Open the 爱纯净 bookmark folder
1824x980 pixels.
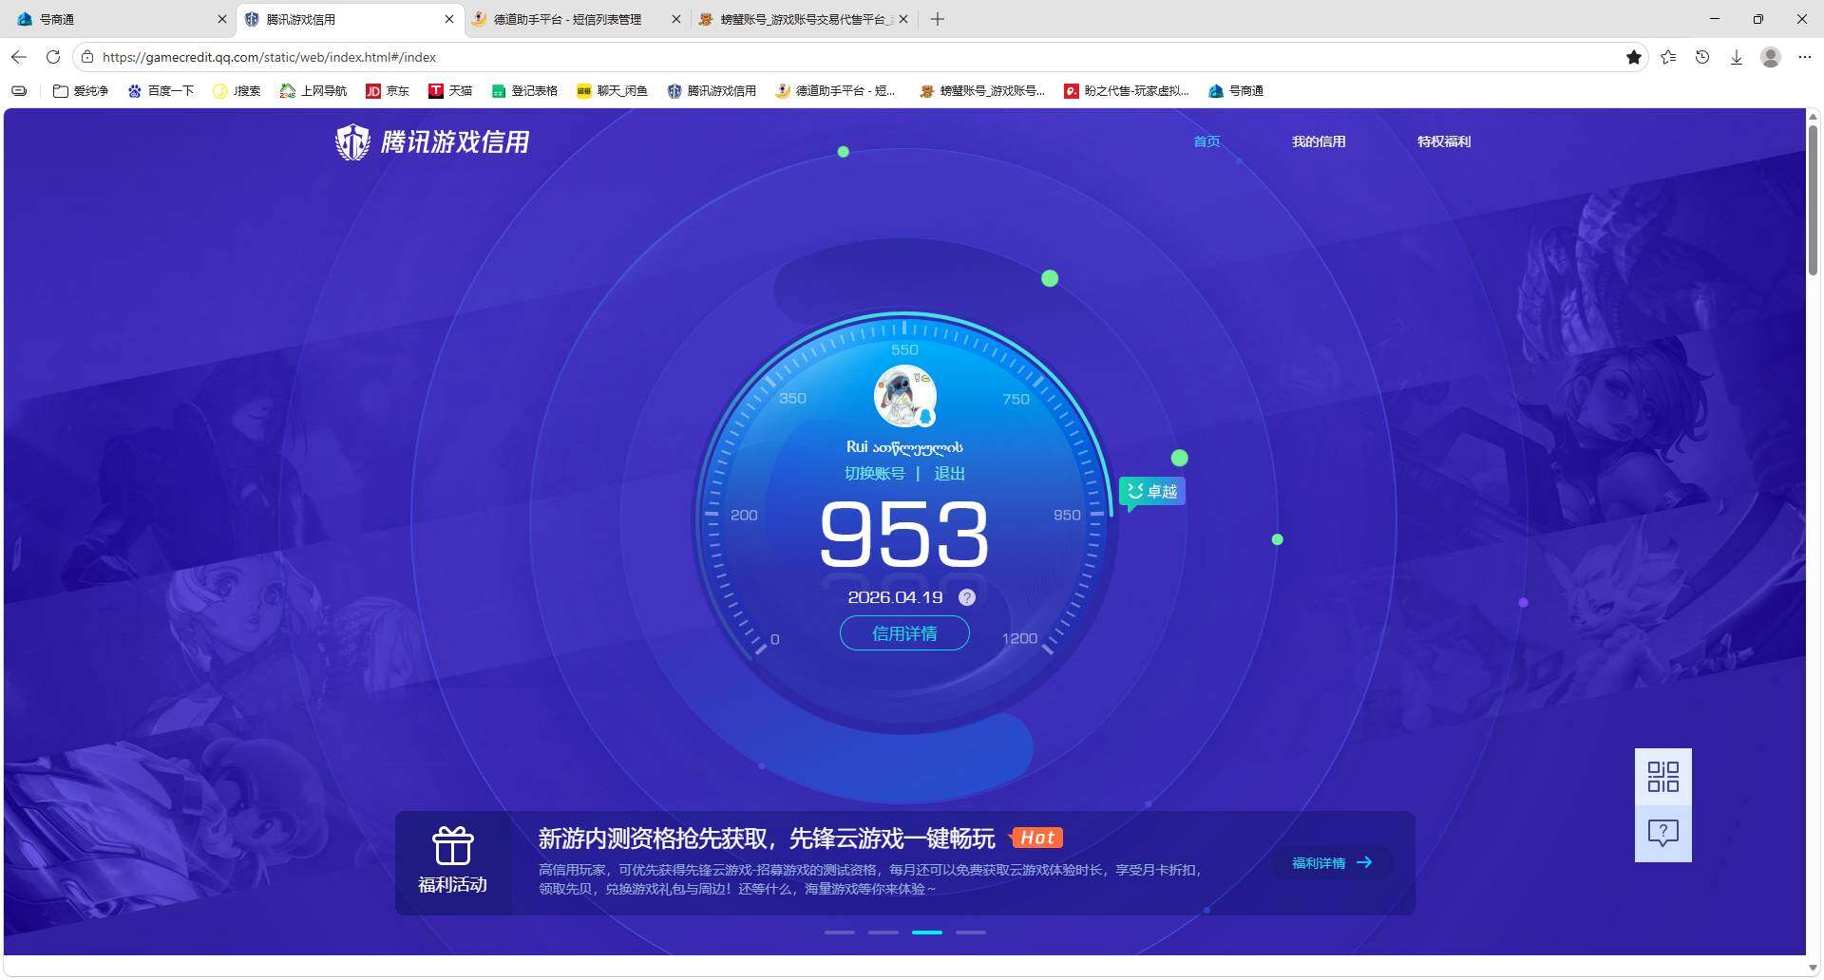pos(81,91)
